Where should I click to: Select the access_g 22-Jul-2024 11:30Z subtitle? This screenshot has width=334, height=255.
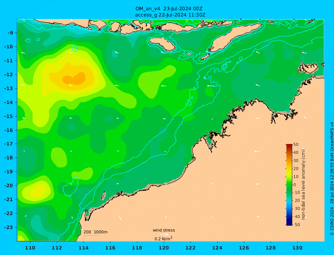point(170,15)
